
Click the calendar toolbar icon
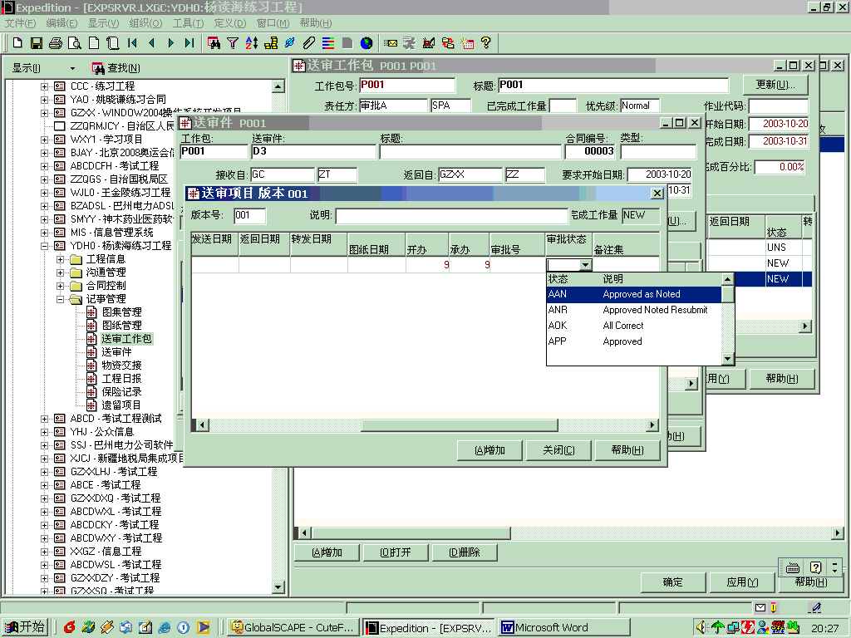(x=467, y=43)
